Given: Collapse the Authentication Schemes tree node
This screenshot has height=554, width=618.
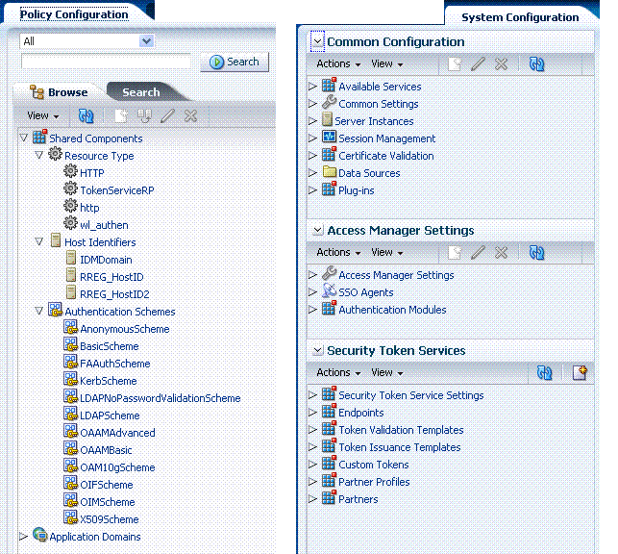Looking at the screenshot, I should click(39, 311).
